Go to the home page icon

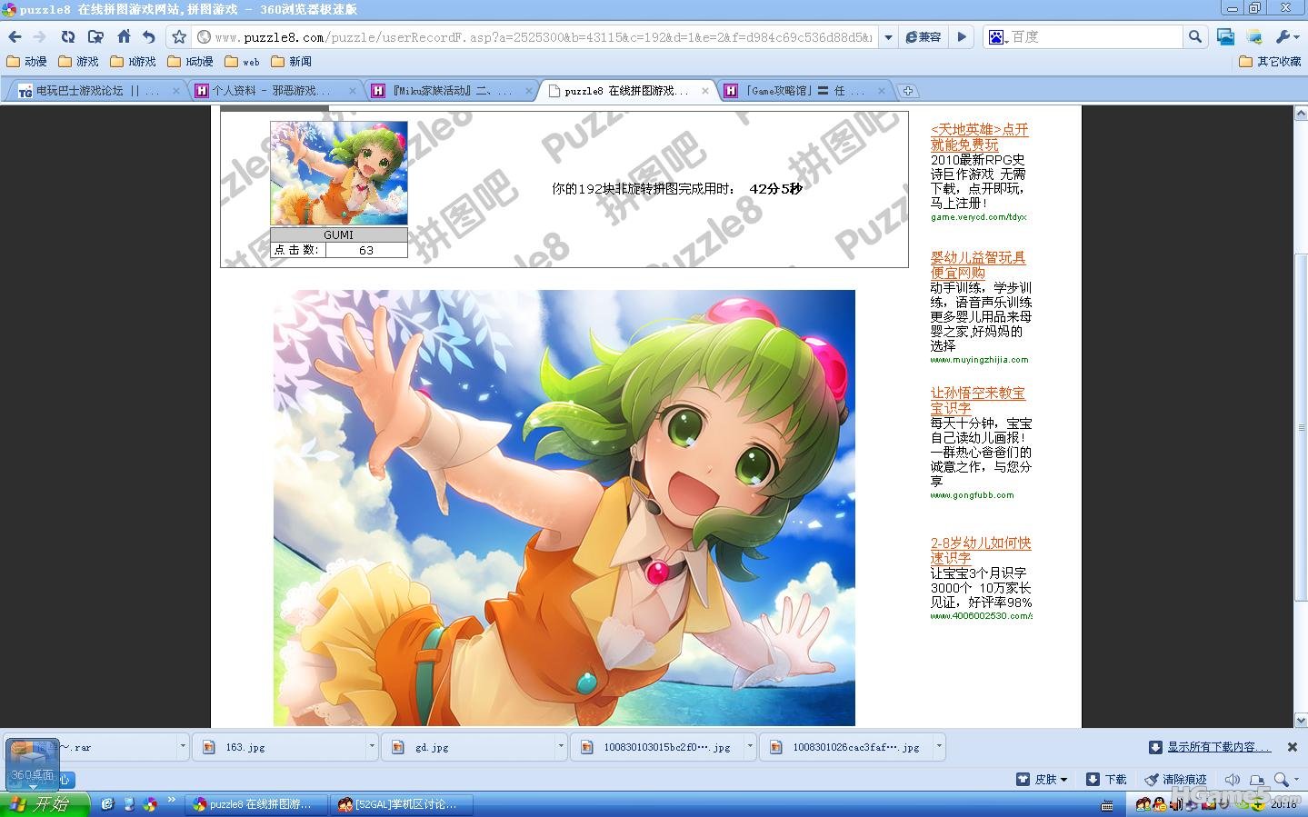click(x=125, y=37)
